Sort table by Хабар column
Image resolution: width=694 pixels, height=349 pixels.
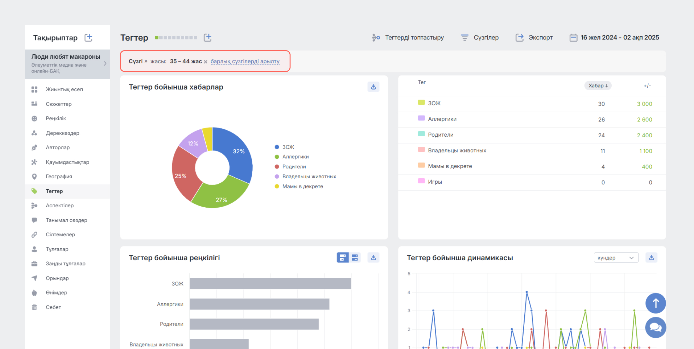(x=598, y=86)
